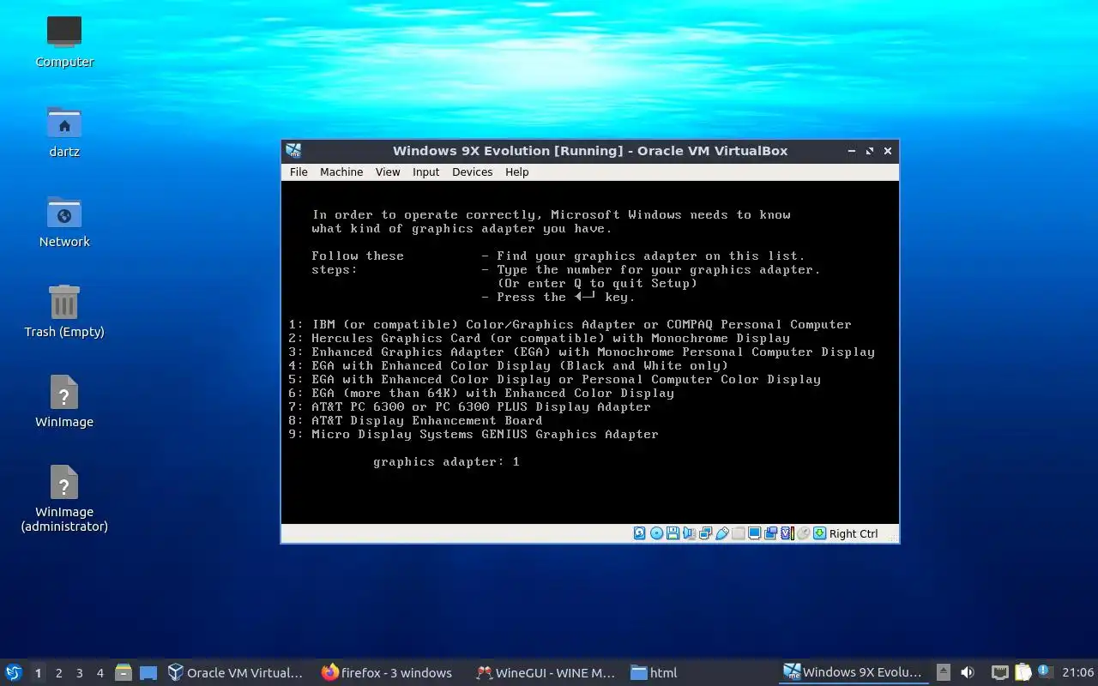Viewport: 1098px width, 686px height.
Task: Open the Input menu
Action: 425,171
